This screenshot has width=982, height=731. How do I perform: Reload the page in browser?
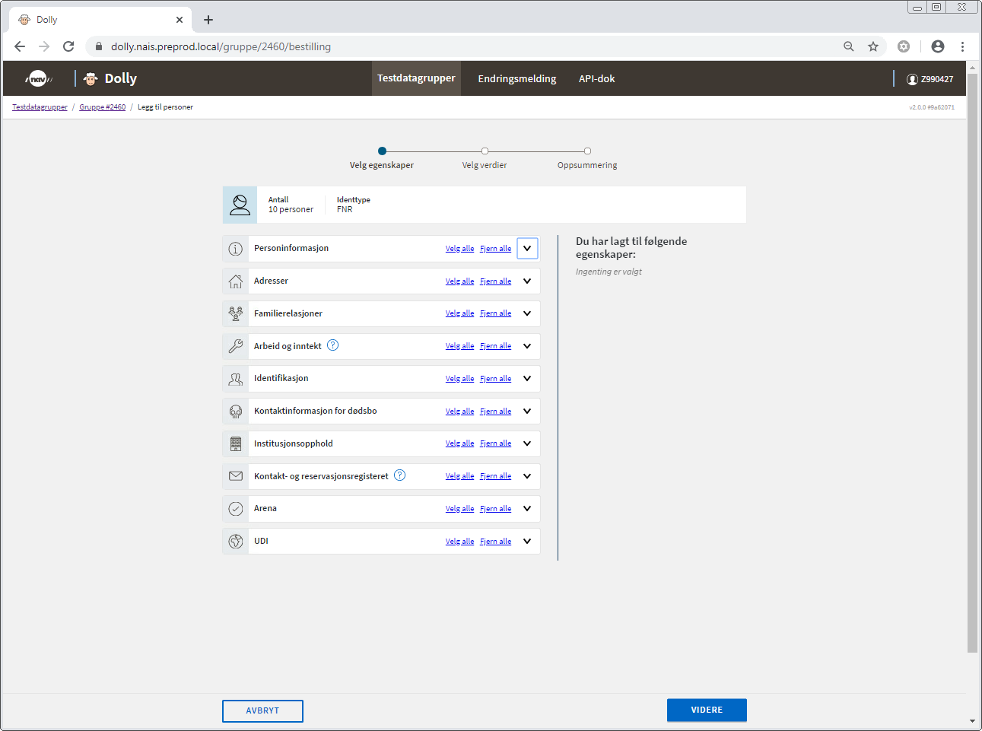pyautogui.click(x=68, y=46)
